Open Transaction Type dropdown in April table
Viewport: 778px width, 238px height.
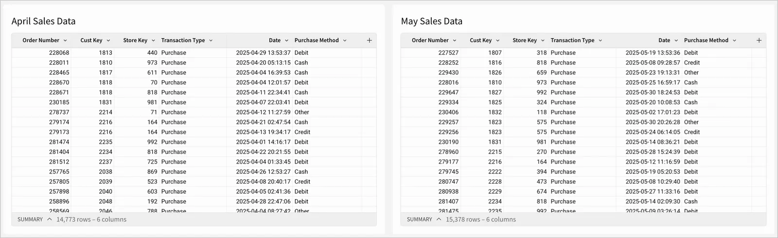(x=211, y=41)
